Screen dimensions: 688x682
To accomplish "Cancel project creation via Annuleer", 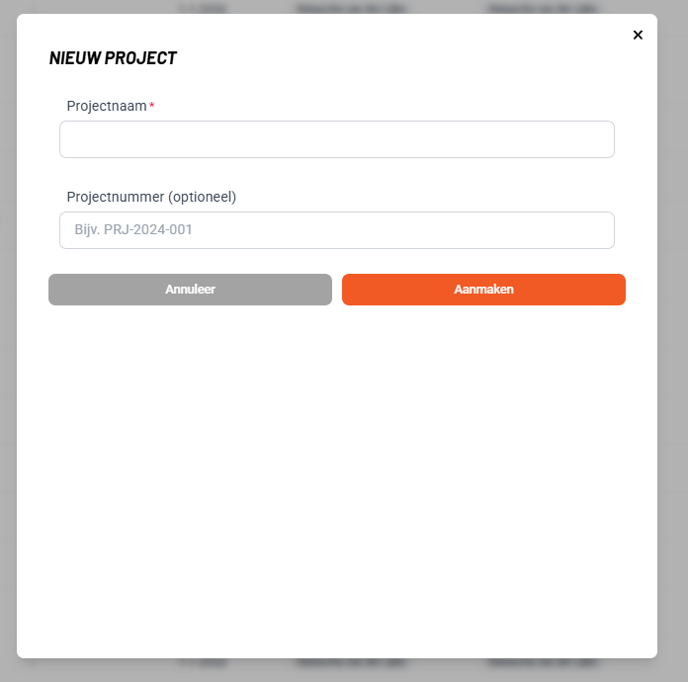I will pyautogui.click(x=190, y=290).
